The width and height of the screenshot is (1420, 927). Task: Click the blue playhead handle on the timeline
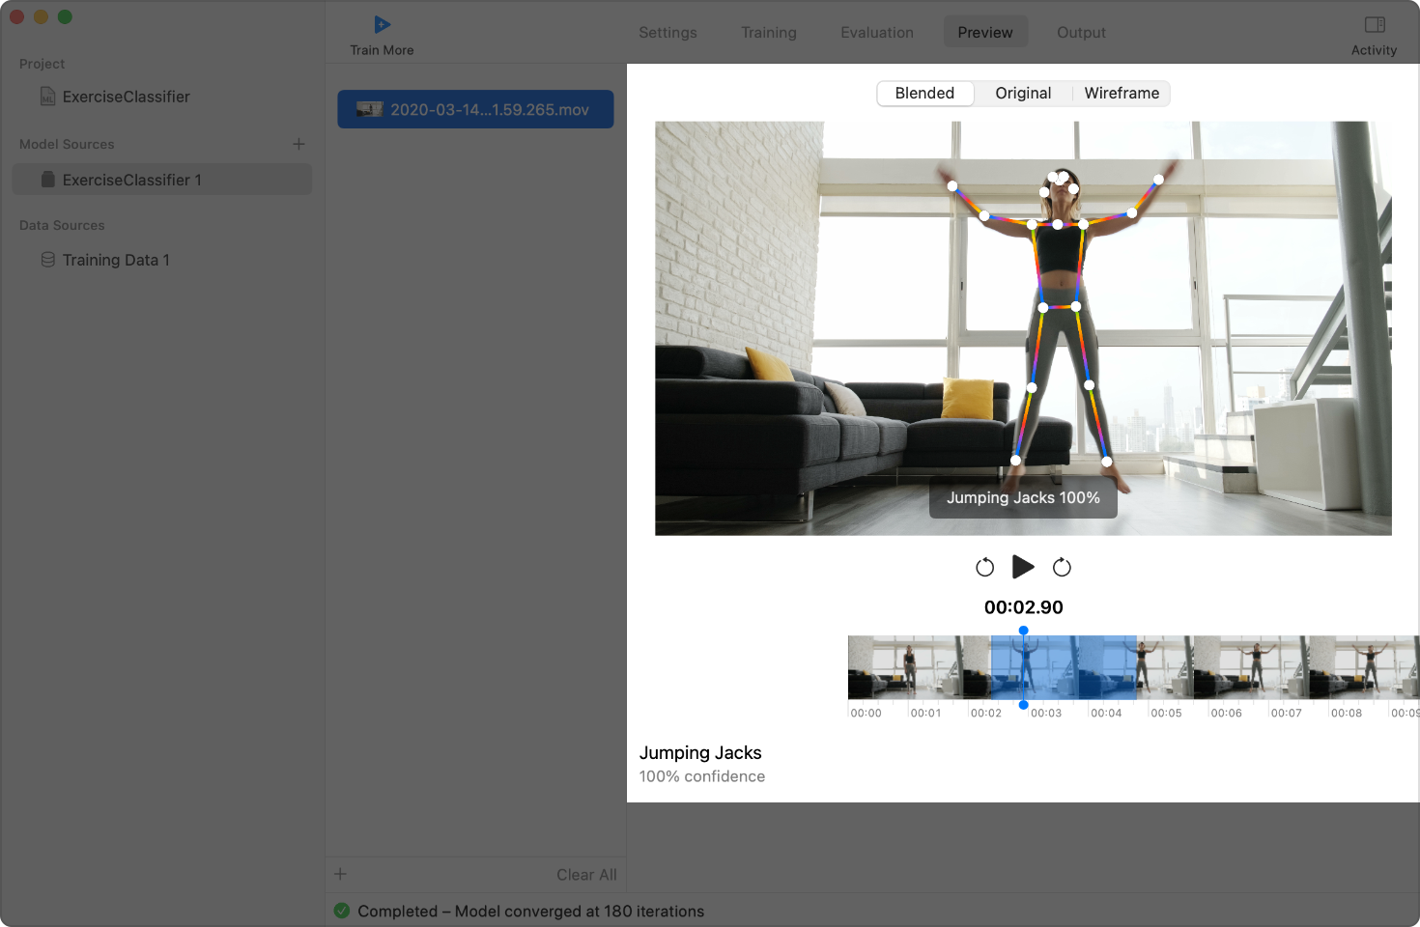(1023, 631)
